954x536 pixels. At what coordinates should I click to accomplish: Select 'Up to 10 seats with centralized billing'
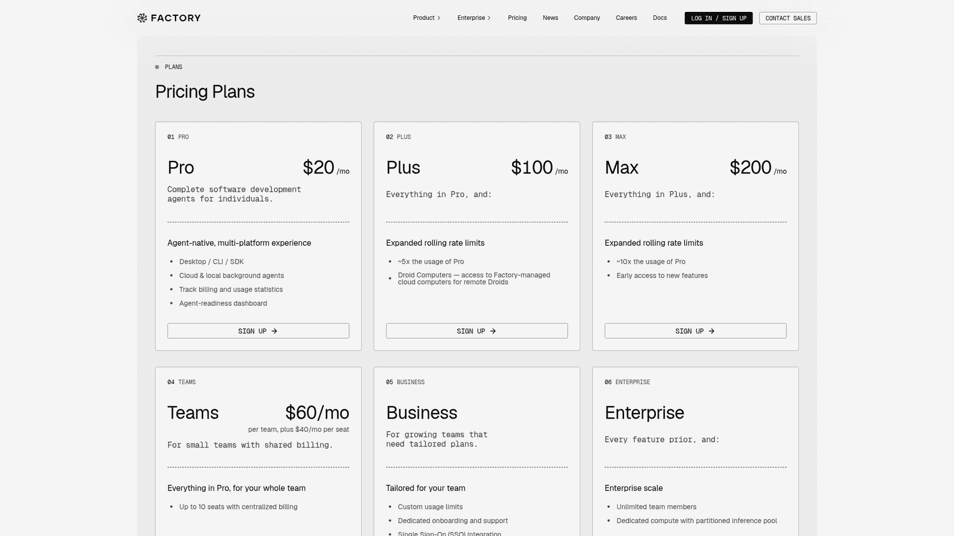tap(238, 507)
